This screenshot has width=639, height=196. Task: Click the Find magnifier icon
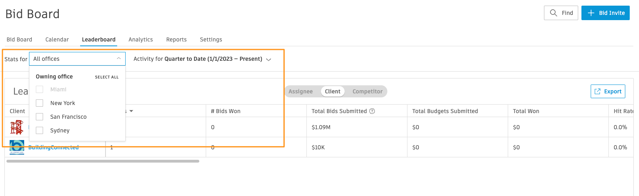(x=554, y=13)
